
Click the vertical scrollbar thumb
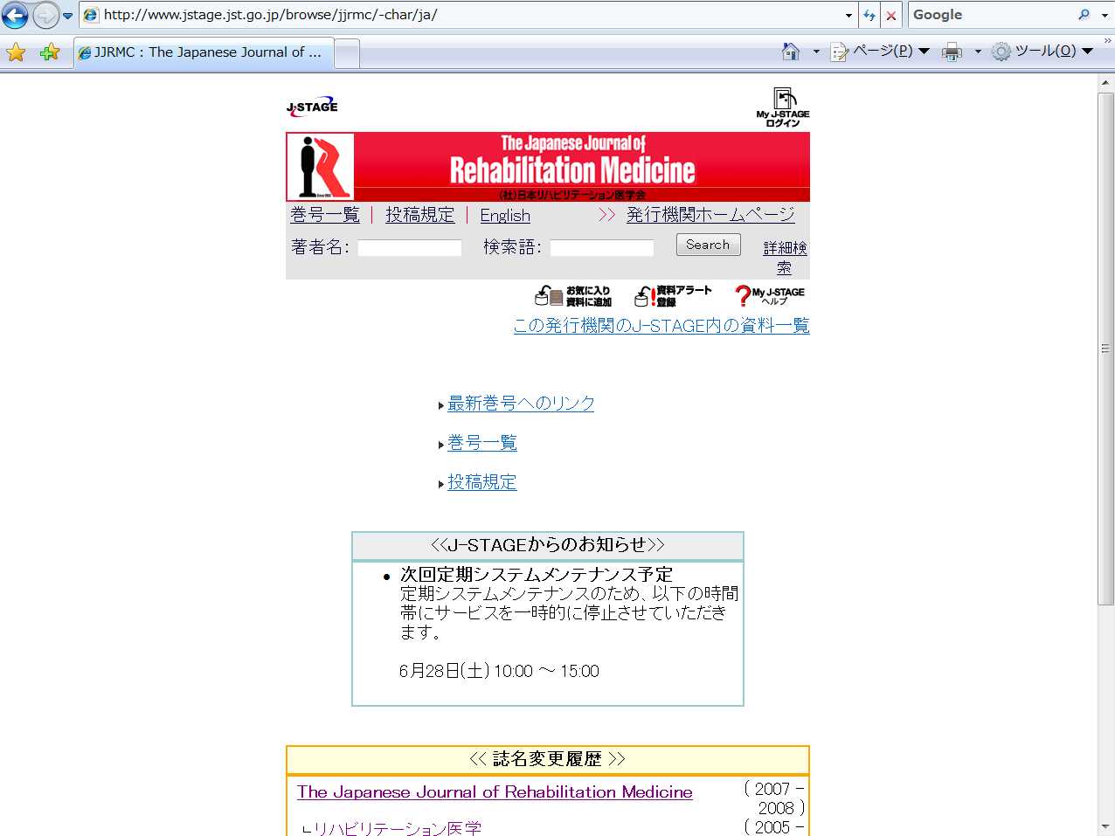1106,349
